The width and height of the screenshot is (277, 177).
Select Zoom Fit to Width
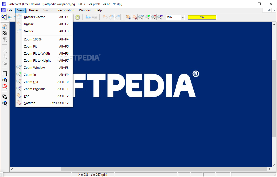click(44, 53)
